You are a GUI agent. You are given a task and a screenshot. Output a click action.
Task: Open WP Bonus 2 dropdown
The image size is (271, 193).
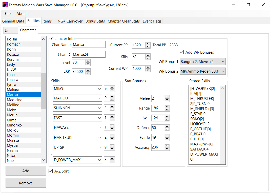pos(203,71)
